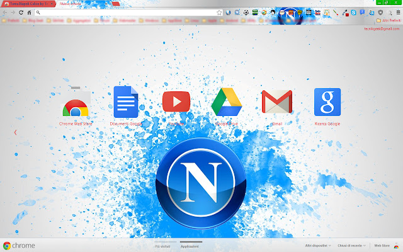Viewport: 403px width, 252px height.
Task: Go forward with the forward arrow
Action: [13, 13]
